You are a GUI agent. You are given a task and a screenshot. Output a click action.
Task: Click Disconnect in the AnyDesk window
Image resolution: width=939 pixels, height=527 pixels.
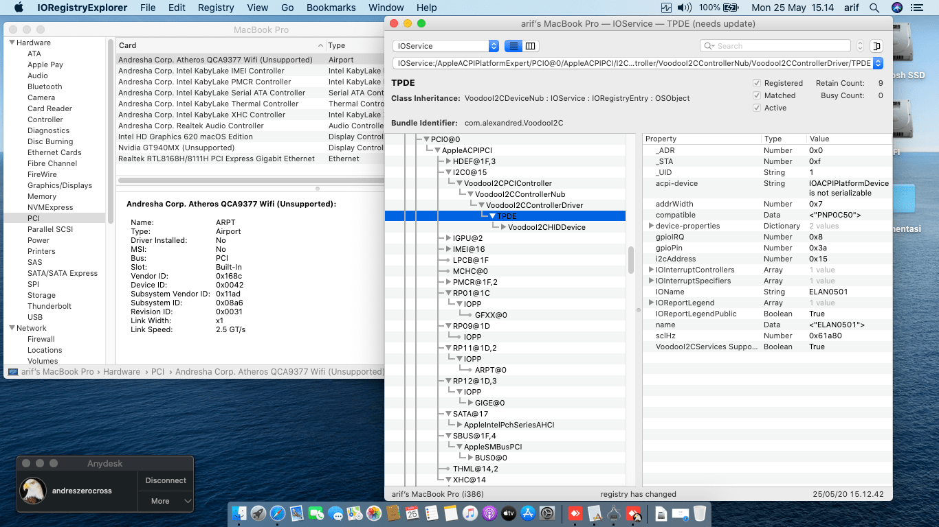[x=166, y=480]
